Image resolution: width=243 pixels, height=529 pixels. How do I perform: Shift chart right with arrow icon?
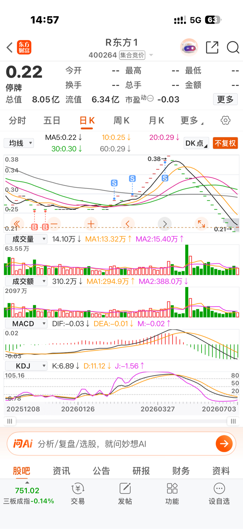tap(165, 224)
